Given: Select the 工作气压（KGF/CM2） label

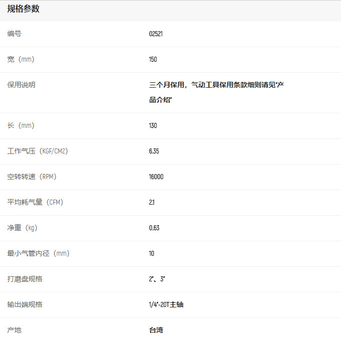Looking at the screenshot, I should pos(38,151).
